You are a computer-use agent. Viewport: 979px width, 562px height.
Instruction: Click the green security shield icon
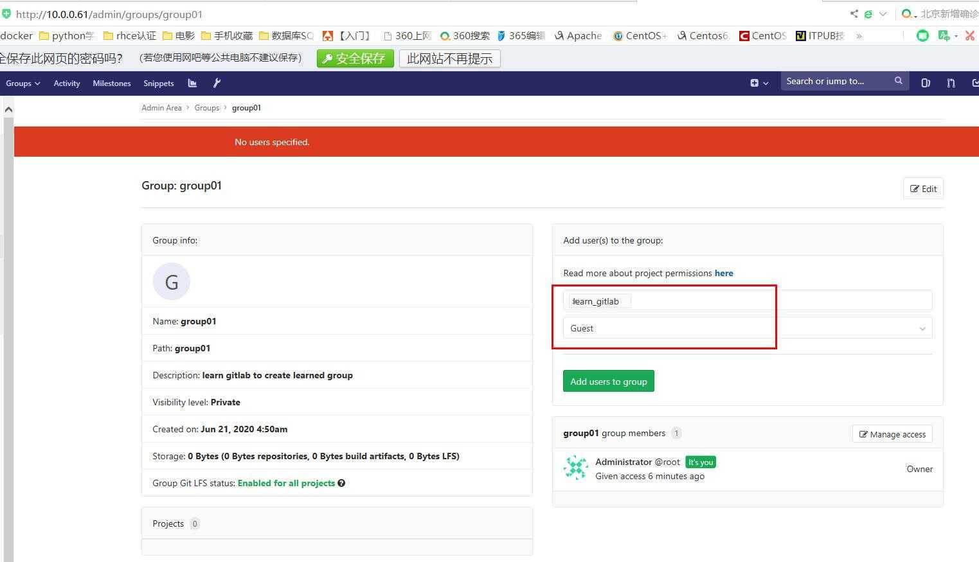(6, 13)
